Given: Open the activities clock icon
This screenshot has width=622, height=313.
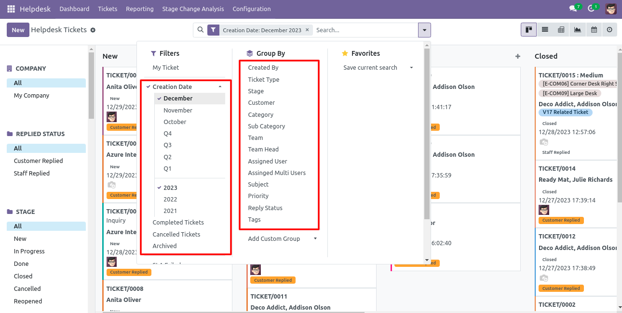Looking at the screenshot, I should (x=591, y=9).
